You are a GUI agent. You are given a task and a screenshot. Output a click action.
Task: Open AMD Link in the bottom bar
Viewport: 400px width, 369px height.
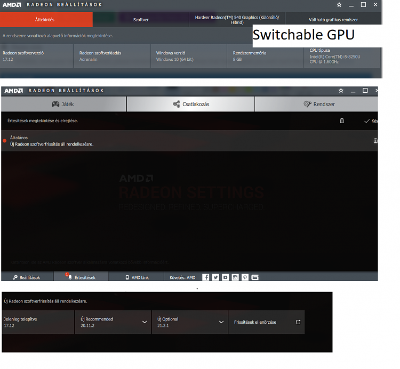click(x=137, y=277)
